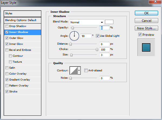Click the shadow color swatch
The height and width of the screenshot is (120, 162).
pyautogui.click(x=109, y=22)
